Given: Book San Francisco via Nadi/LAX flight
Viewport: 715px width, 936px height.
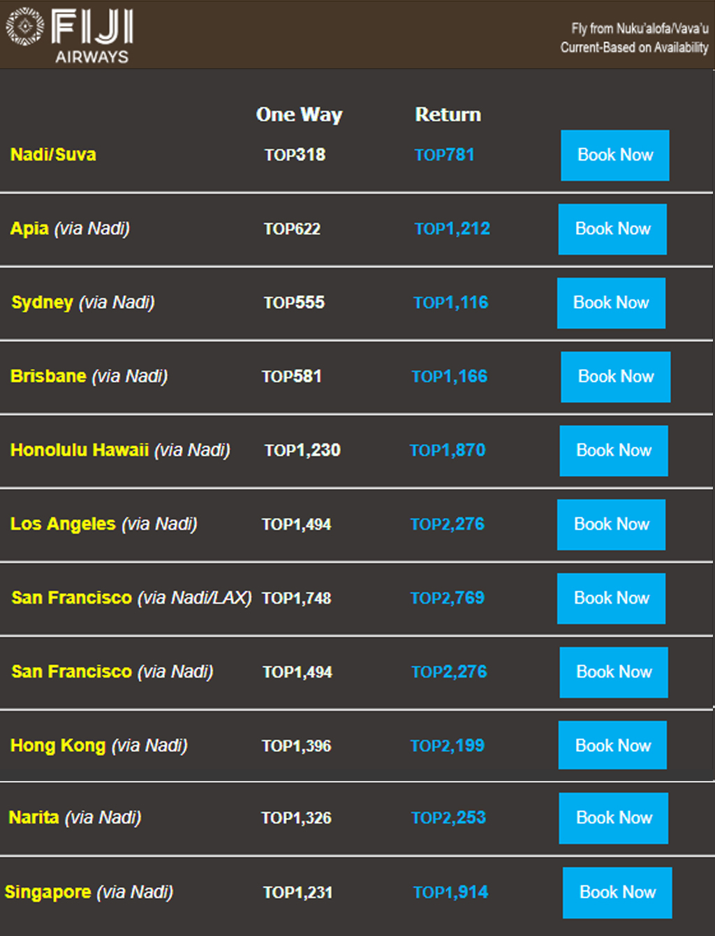Looking at the screenshot, I should [611, 599].
